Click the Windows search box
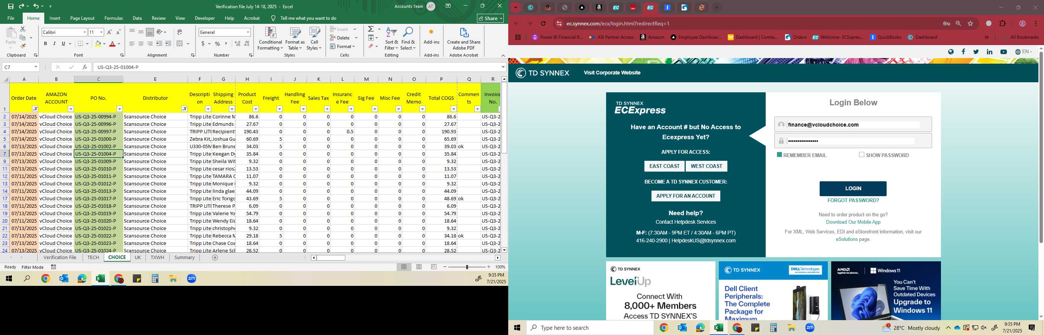Screen dimensions: 1044x335 pyautogui.click(x=590, y=328)
